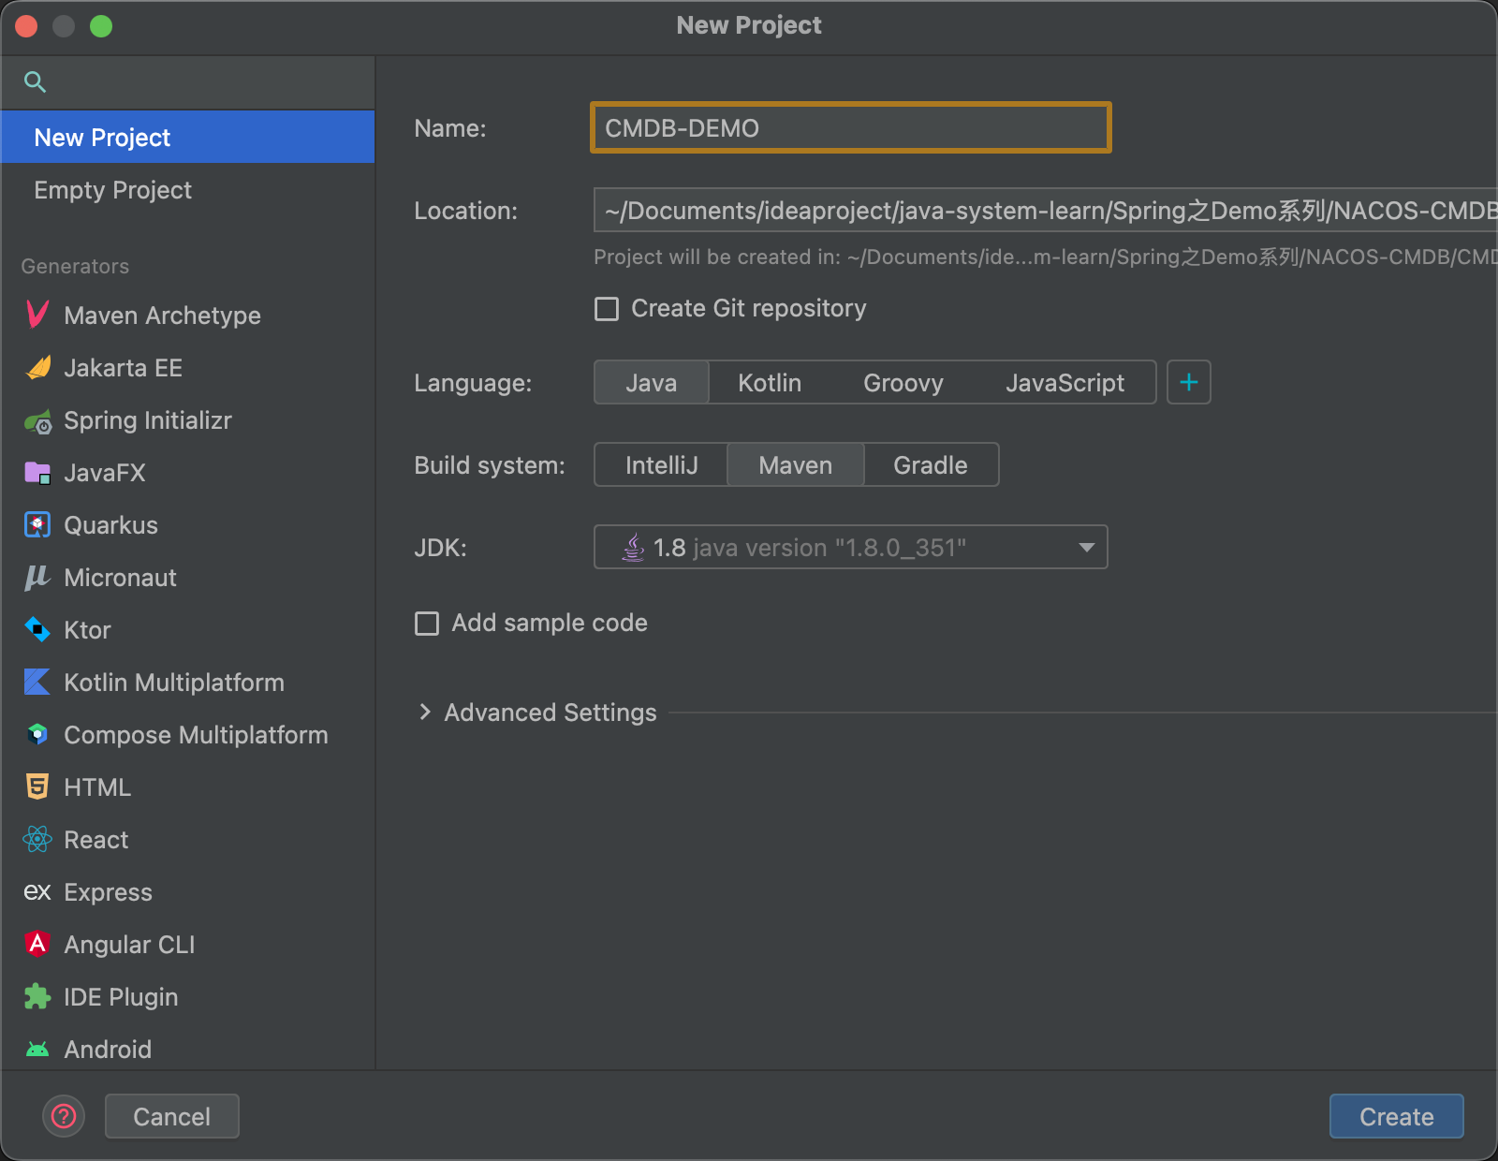Image resolution: width=1498 pixels, height=1161 pixels.
Task: Add another language with the plus icon
Action: point(1189,382)
